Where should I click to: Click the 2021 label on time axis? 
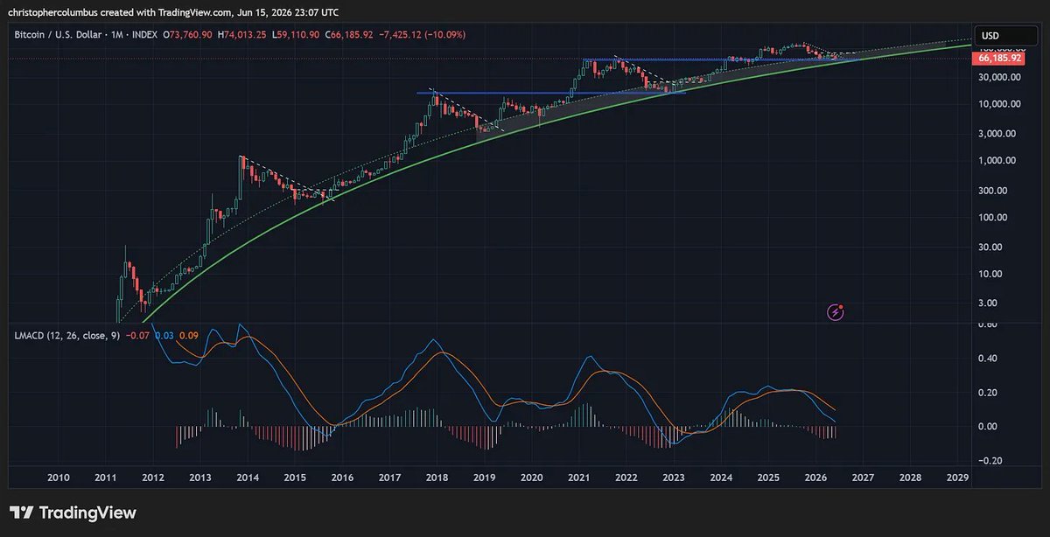point(579,478)
